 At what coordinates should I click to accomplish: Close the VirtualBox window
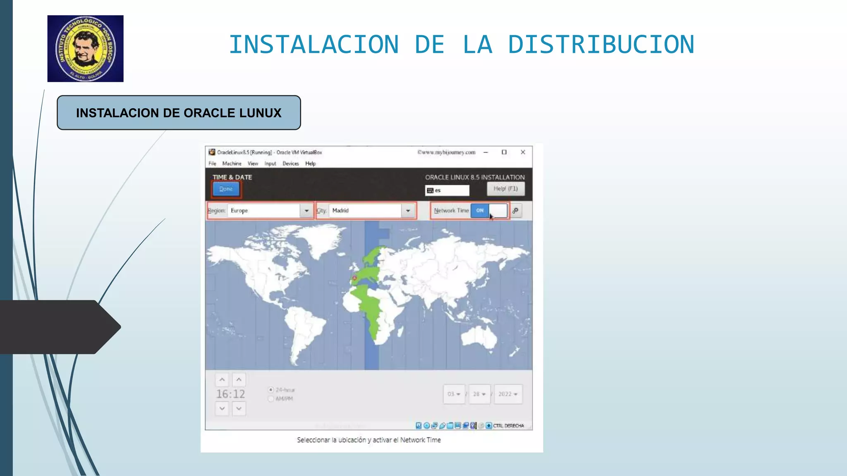coord(523,152)
